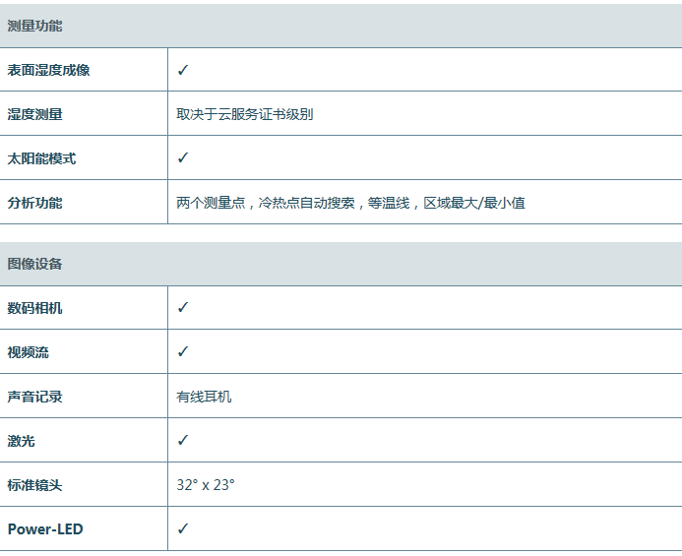Click the Power-LED checkmark
Screen dimensions: 682x556
(x=183, y=528)
